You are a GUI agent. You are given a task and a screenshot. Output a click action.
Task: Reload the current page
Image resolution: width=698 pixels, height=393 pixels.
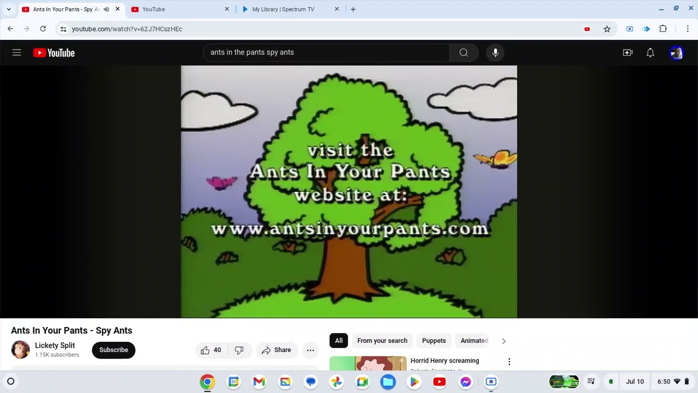(x=43, y=29)
